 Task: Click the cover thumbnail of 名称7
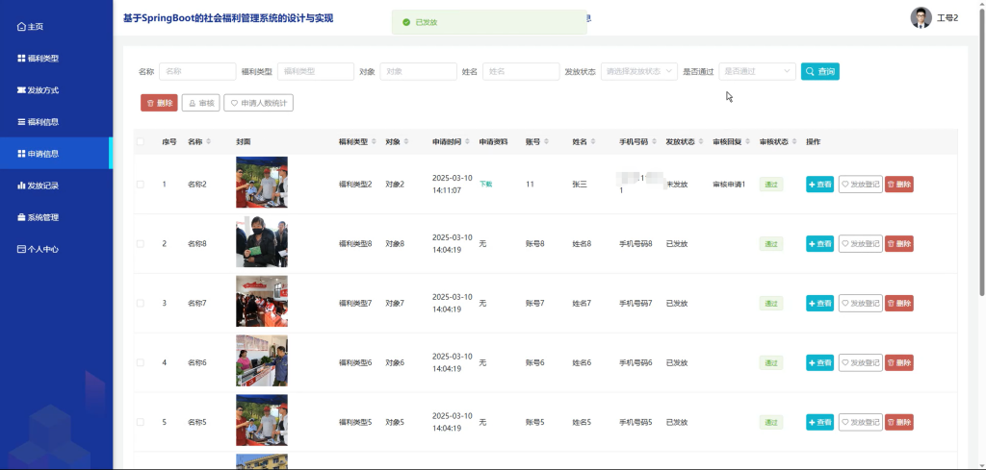pyautogui.click(x=262, y=301)
